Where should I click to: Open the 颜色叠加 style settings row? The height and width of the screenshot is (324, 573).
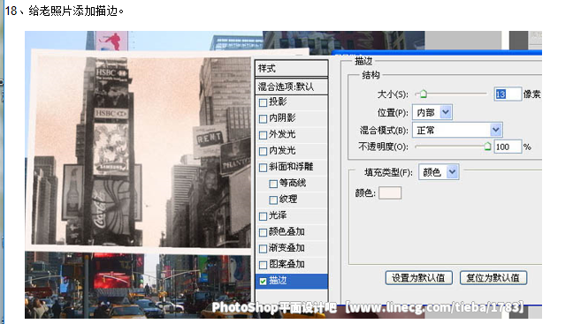(x=291, y=232)
